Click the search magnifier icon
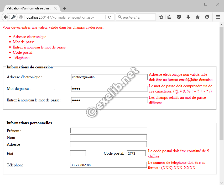Screen dimensions: 224x185 [120, 17]
